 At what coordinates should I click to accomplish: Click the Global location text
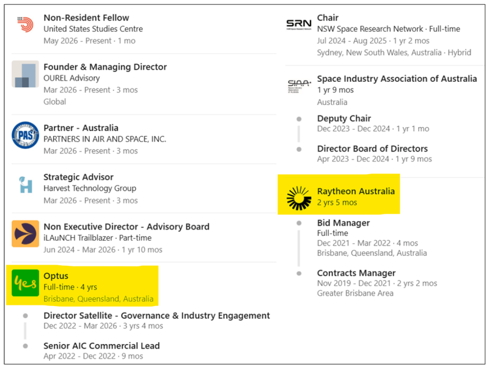[x=55, y=101]
